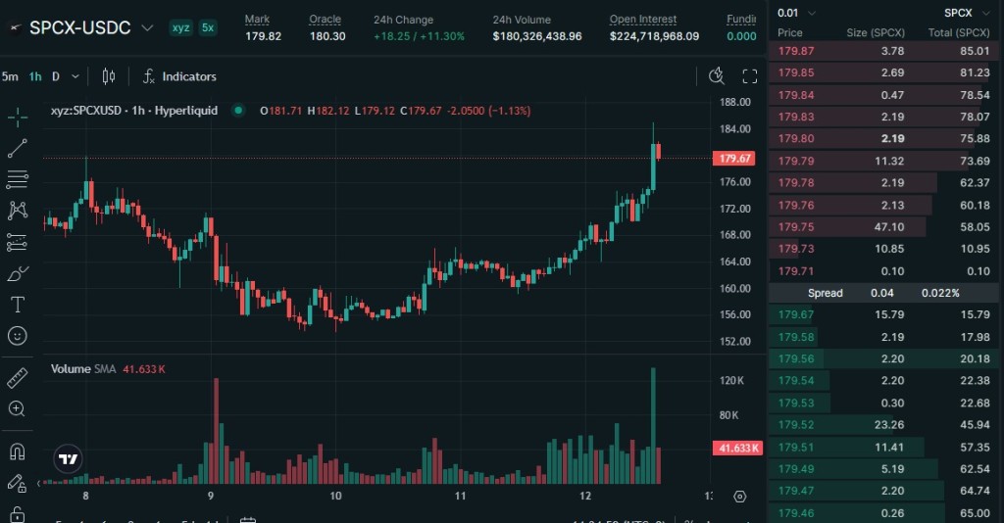The width and height of the screenshot is (1004, 523).
Task: Click bid price 179.46 in order book
Action: pyautogui.click(x=796, y=513)
